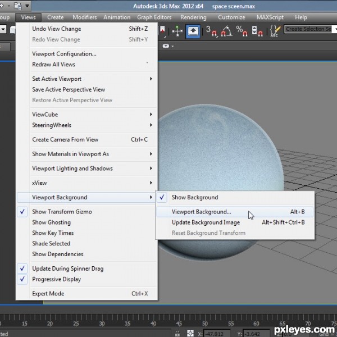Screen dimensions: 337x337
Task: Choose Undo View Change
Action: (x=87, y=29)
